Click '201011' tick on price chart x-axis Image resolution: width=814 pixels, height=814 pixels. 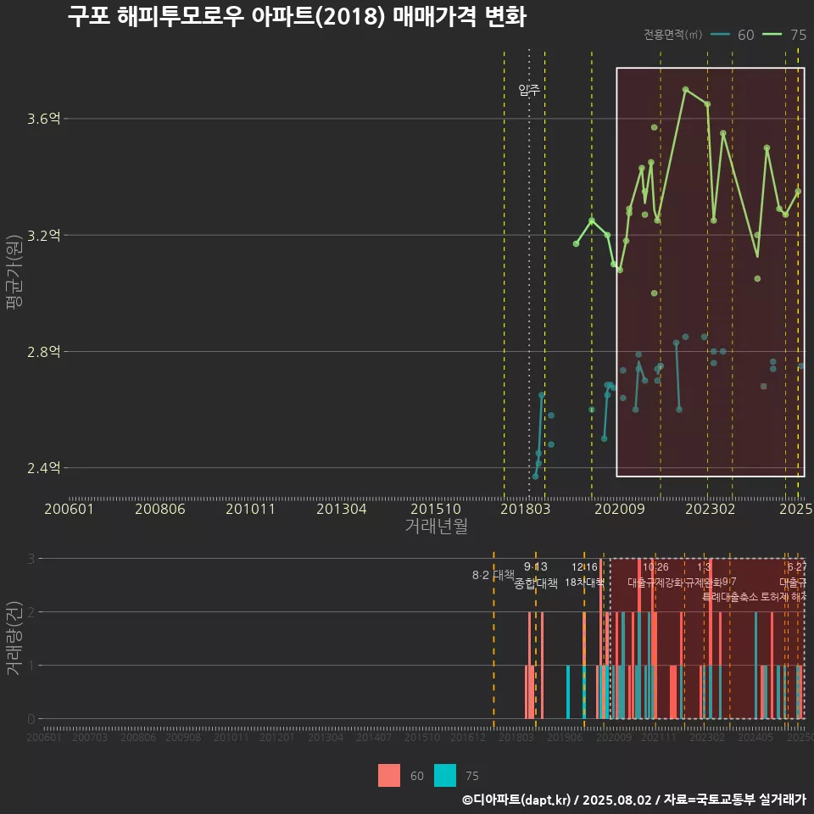[250, 509]
